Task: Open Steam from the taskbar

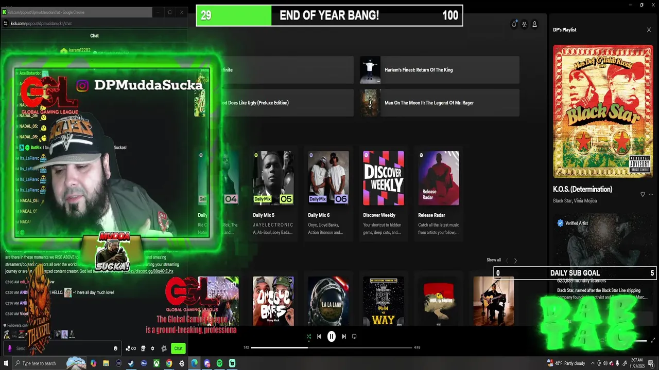Action: pos(131,363)
